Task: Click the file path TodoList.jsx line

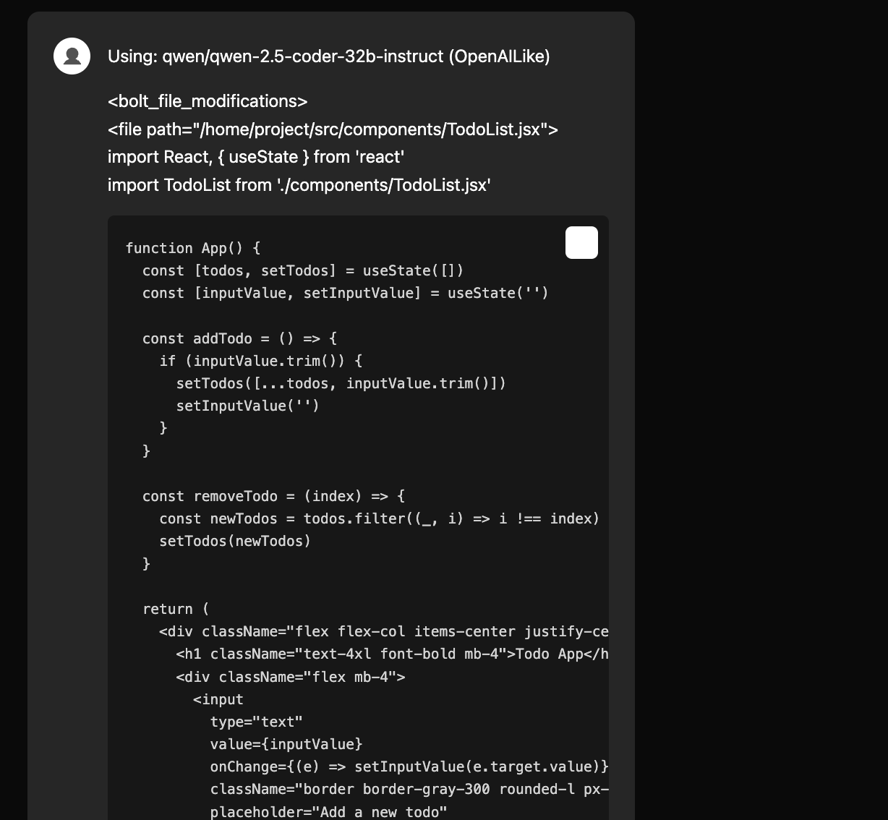Action: (x=333, y=129)
